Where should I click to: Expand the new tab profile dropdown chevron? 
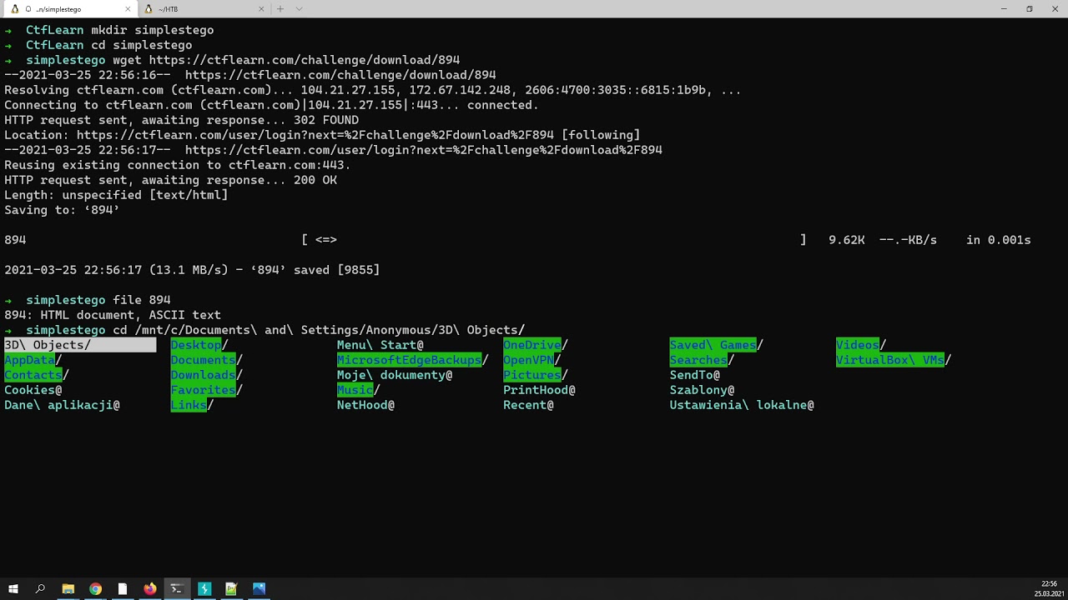point(299,9)
